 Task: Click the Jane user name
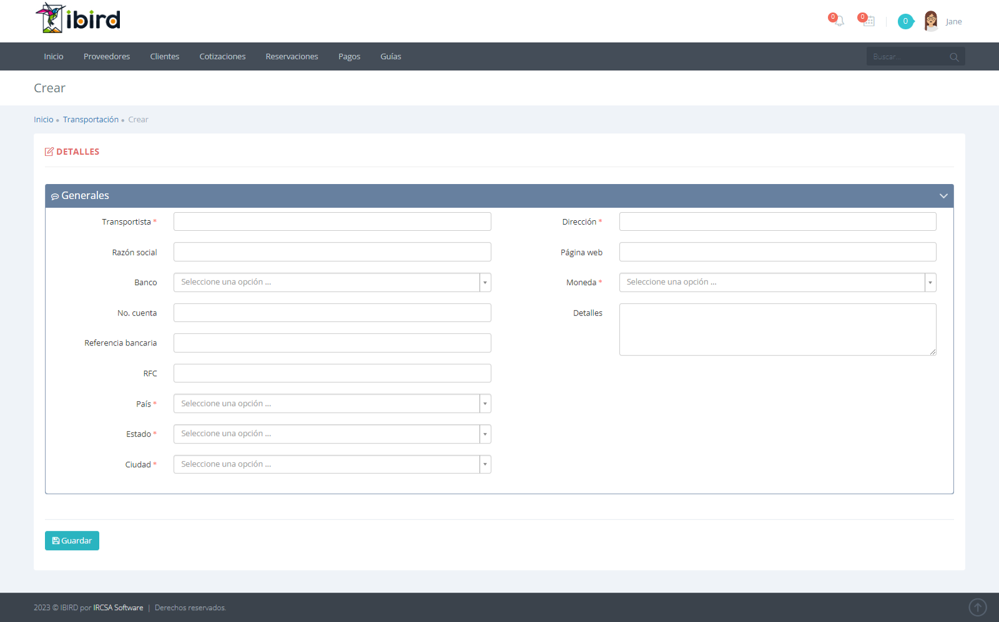pos(953,22)
